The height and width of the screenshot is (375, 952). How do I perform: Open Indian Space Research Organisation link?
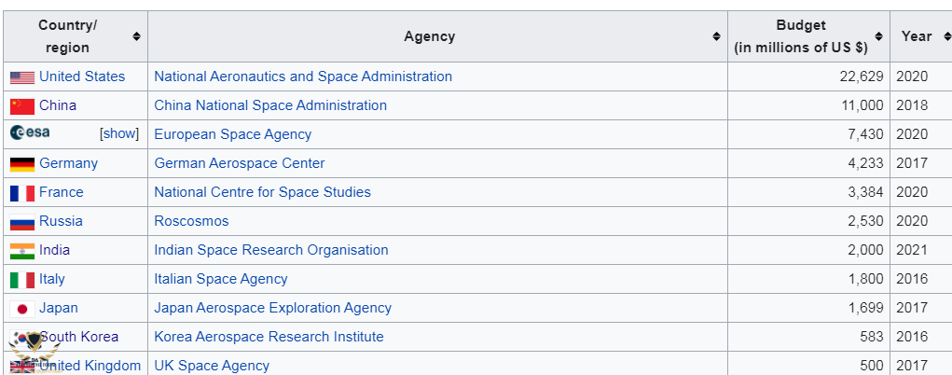pyautogui.click(x=270, y=250)
